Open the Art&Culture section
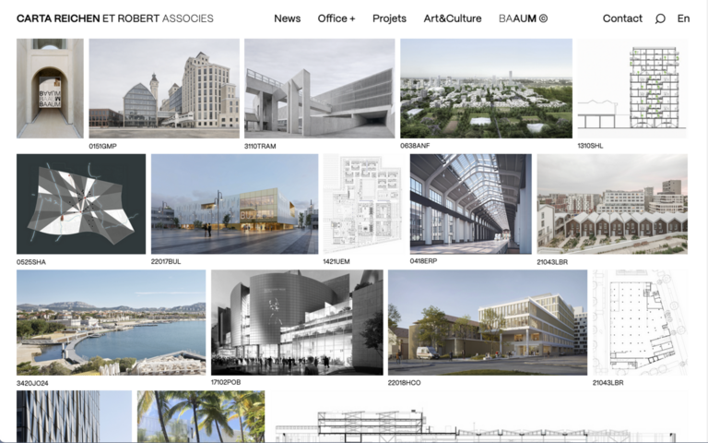The width and height of the screenshot is (708, 443). [452, 18]
